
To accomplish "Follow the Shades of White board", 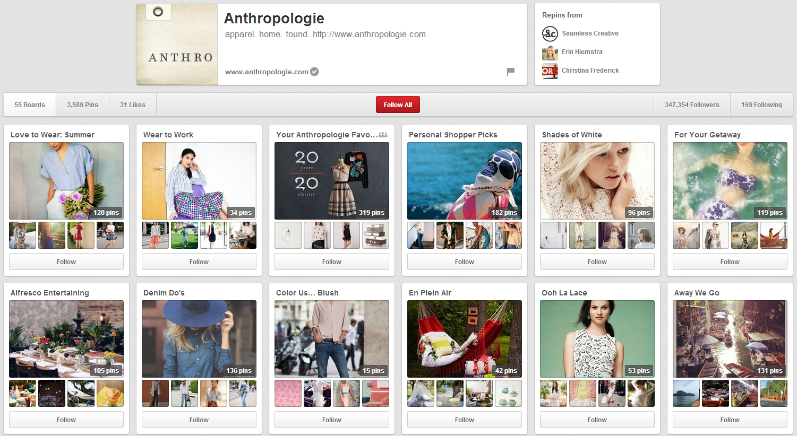I will [597, 261].
